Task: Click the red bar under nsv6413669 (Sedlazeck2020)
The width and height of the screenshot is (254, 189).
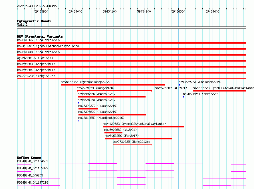Action: [131, 43]
